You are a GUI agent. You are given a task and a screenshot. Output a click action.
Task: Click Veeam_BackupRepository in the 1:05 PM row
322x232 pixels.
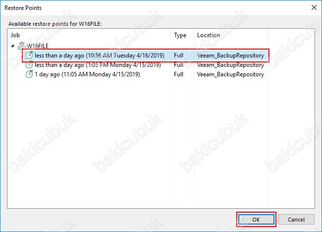pos(230,65)
